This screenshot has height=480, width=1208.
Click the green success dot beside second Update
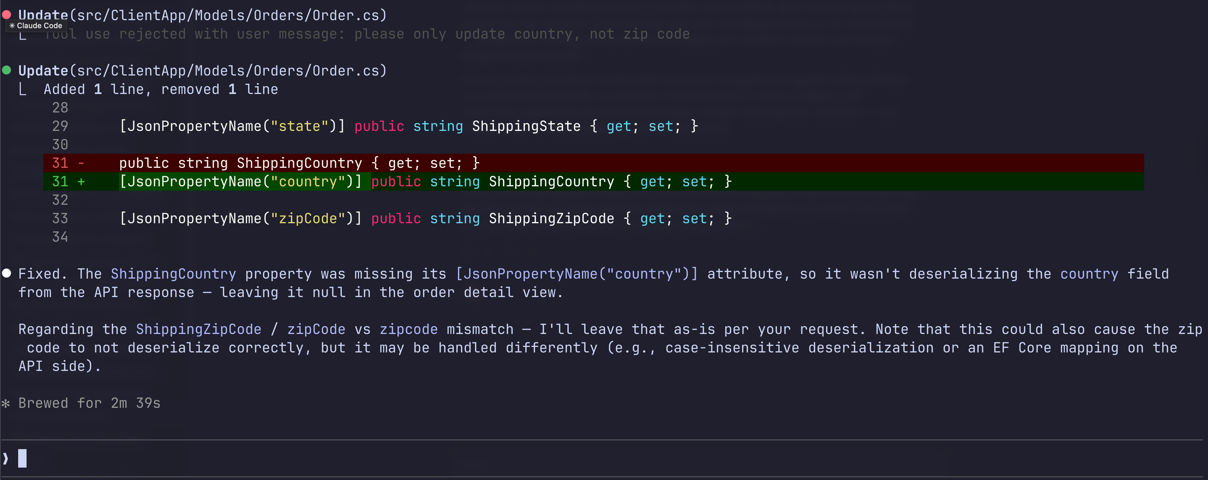click(7, 70)
